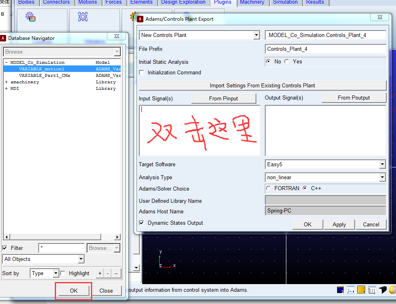
Task: Click the plus button beside Highlight
Action: 100,273
